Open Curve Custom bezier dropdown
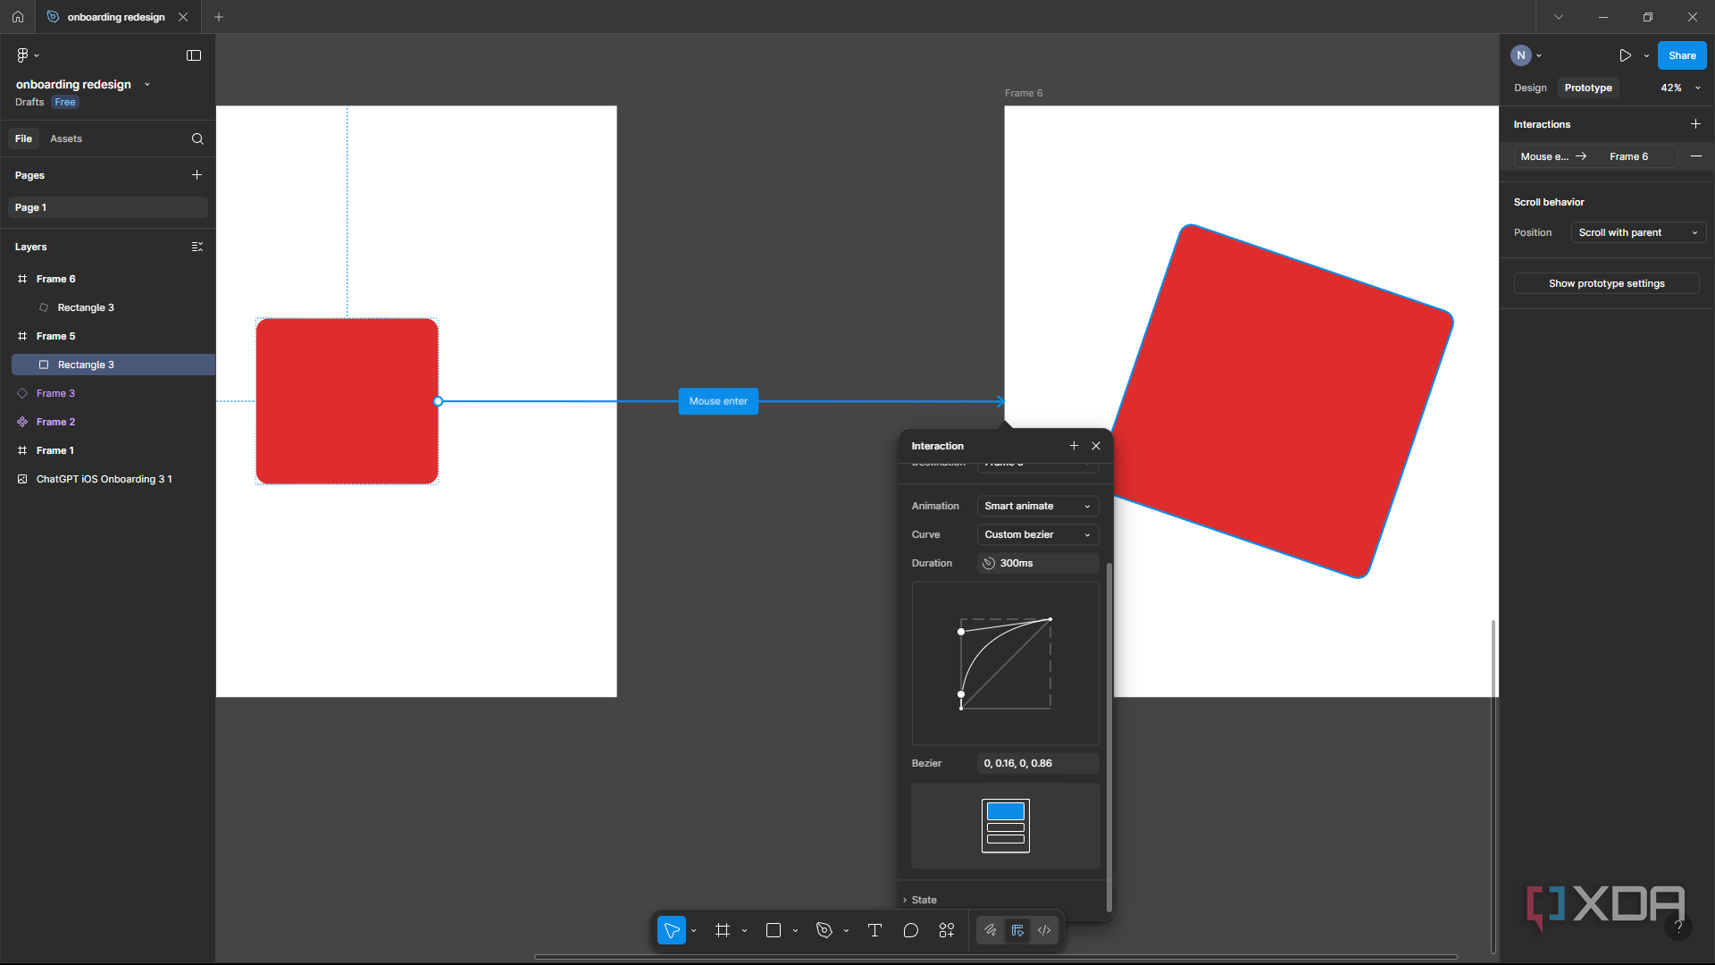The image size is (1715, 965). click(1038, 534)
